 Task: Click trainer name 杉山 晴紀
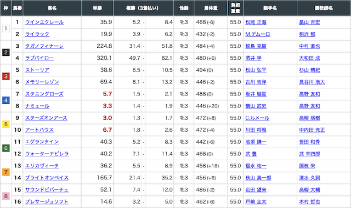(x=309, y=70)
